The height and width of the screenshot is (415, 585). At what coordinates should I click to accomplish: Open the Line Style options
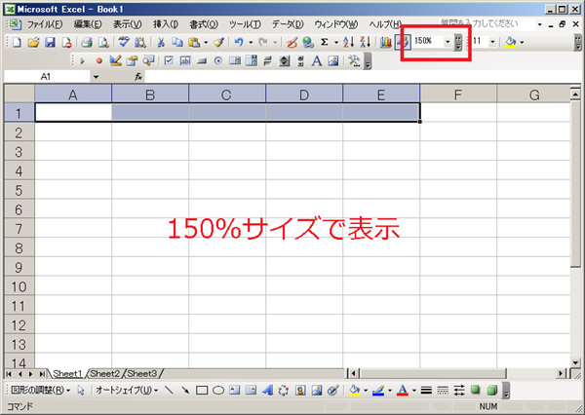426,391
